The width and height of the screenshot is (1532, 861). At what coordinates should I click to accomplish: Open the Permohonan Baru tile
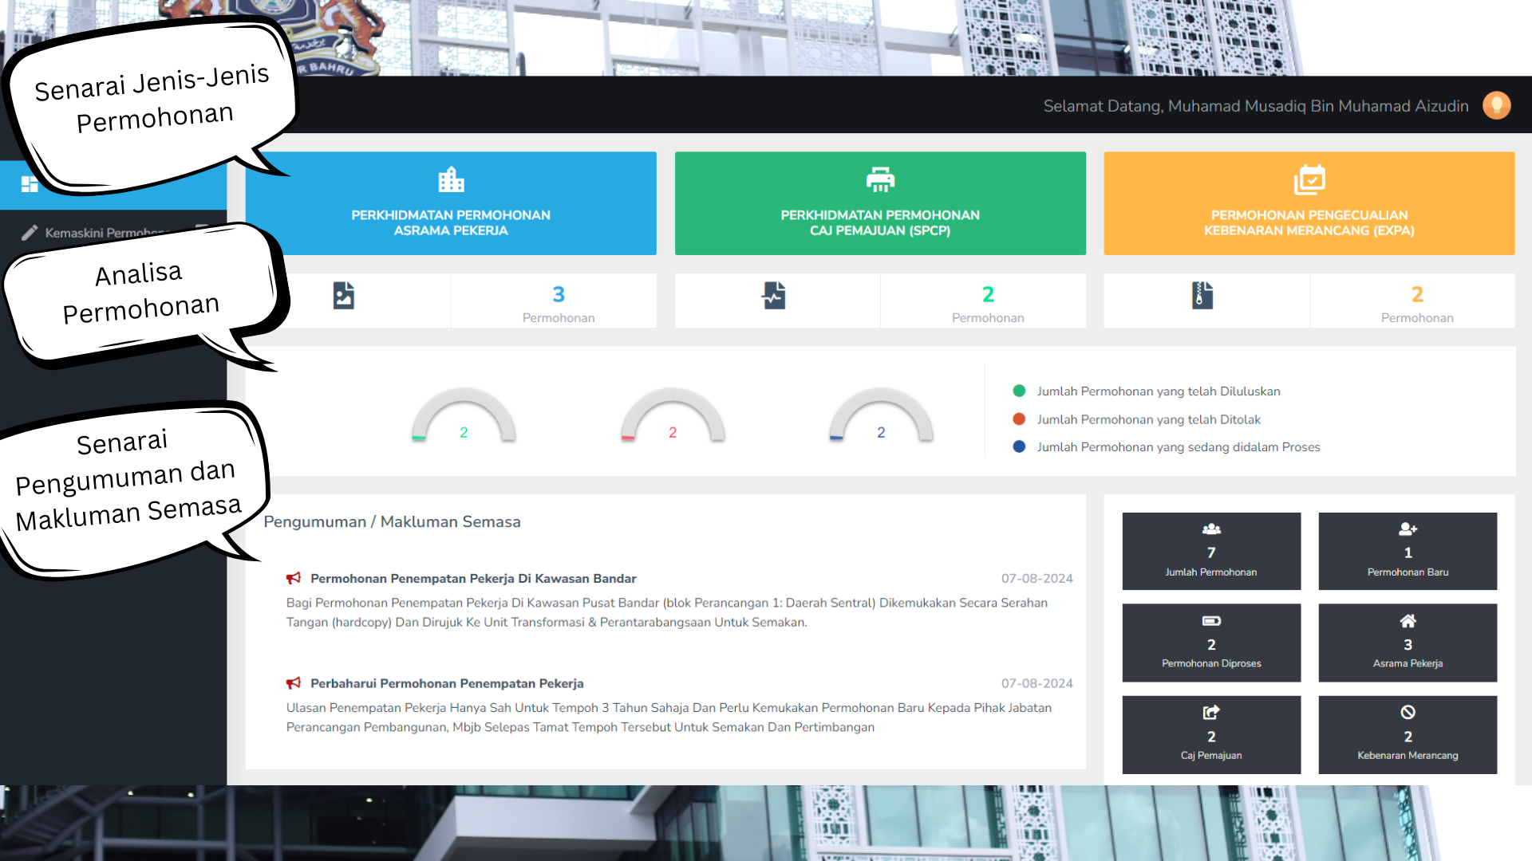pyautogui.click(x=1407, y=551)
